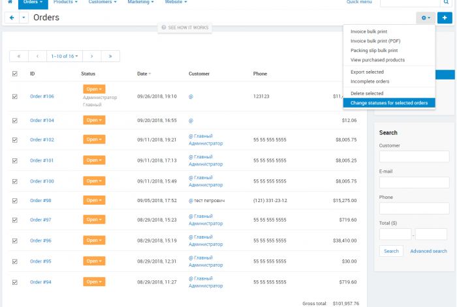Click the blue plus add order button
The height and width of the screenshot is (307, 457).
pos(445,18)
